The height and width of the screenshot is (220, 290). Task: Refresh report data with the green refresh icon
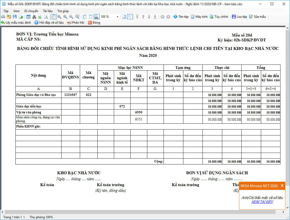click(40, 17)
